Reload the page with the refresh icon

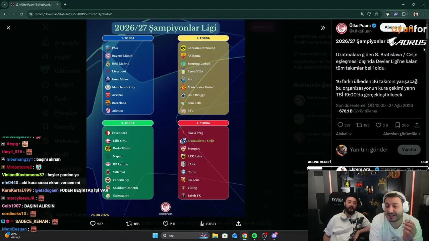21,14
